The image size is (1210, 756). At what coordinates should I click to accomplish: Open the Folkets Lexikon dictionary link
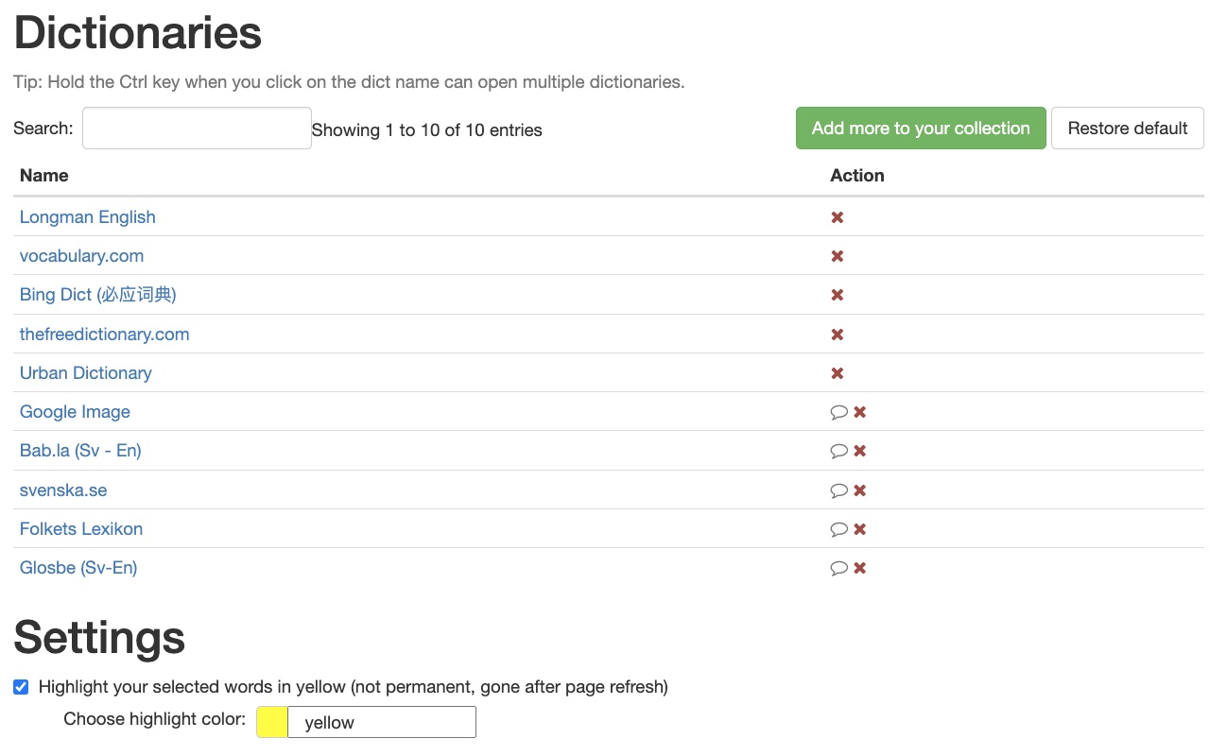click(x=81, y=529)
